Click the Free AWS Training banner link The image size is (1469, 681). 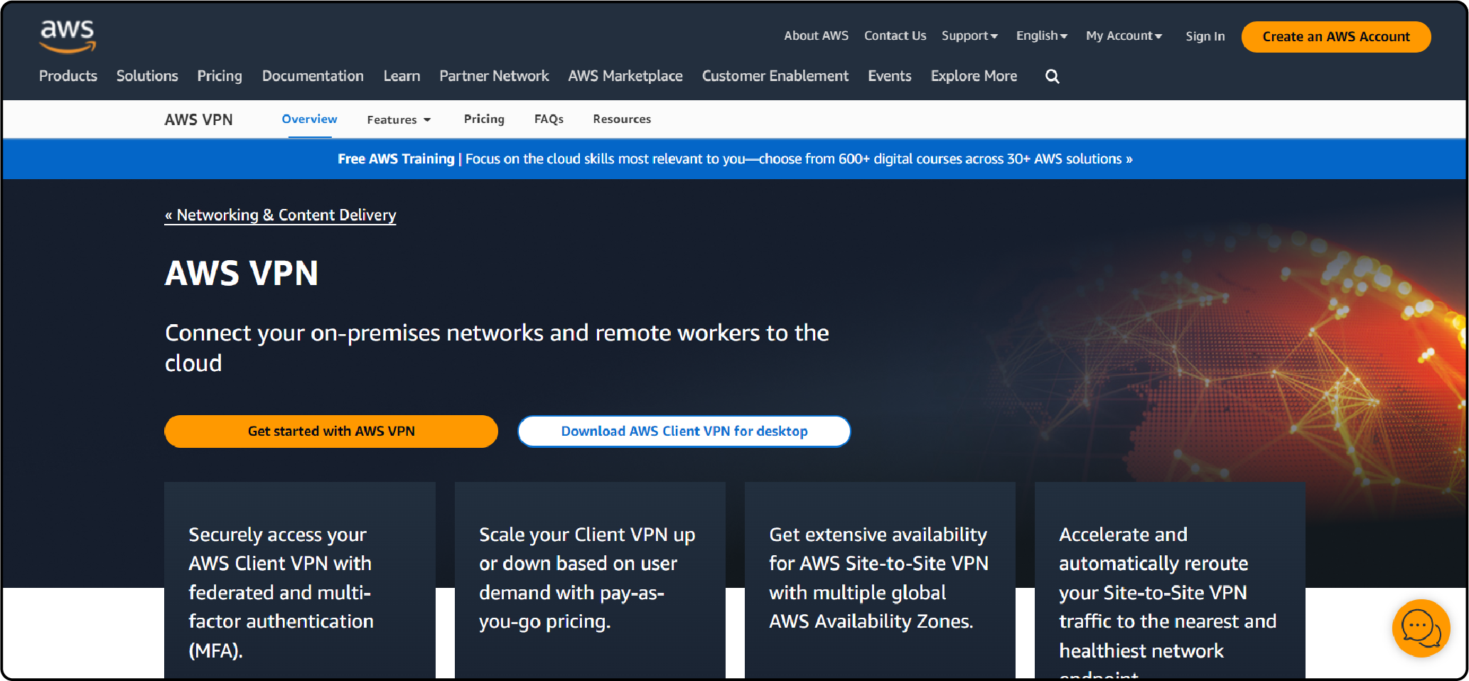[735, 159]
